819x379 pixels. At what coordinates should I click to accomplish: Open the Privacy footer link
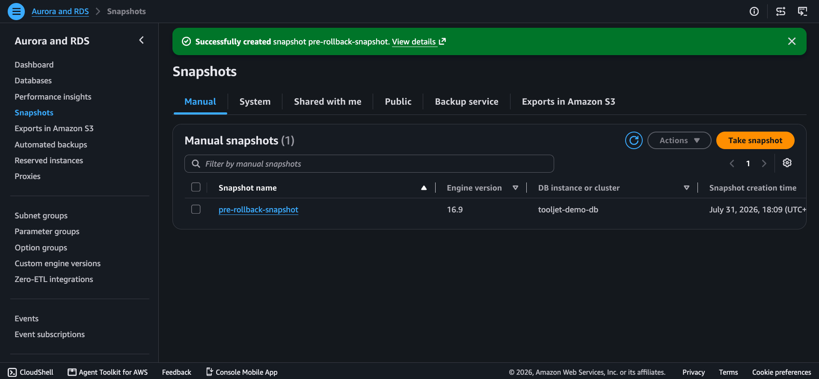(x=693, y=372)
